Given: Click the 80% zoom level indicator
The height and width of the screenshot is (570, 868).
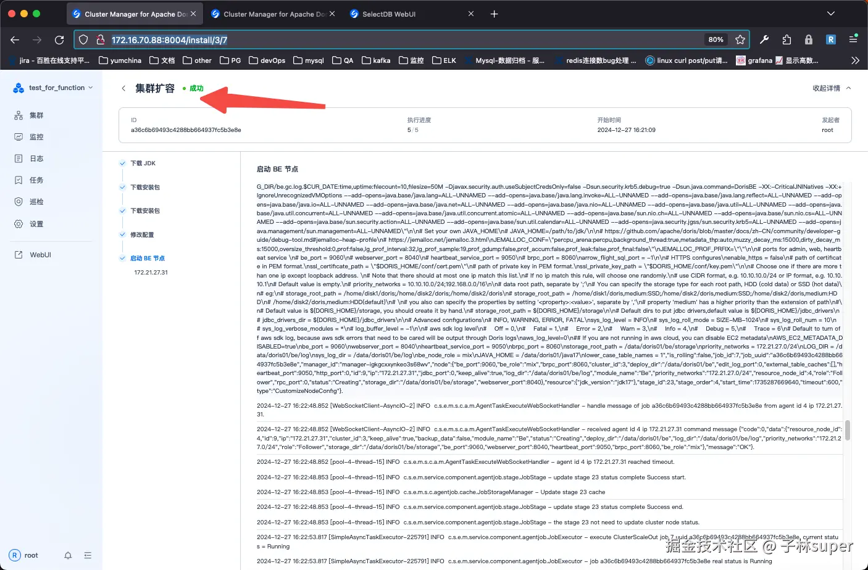Looking at the screenshot, I should 716,39.
